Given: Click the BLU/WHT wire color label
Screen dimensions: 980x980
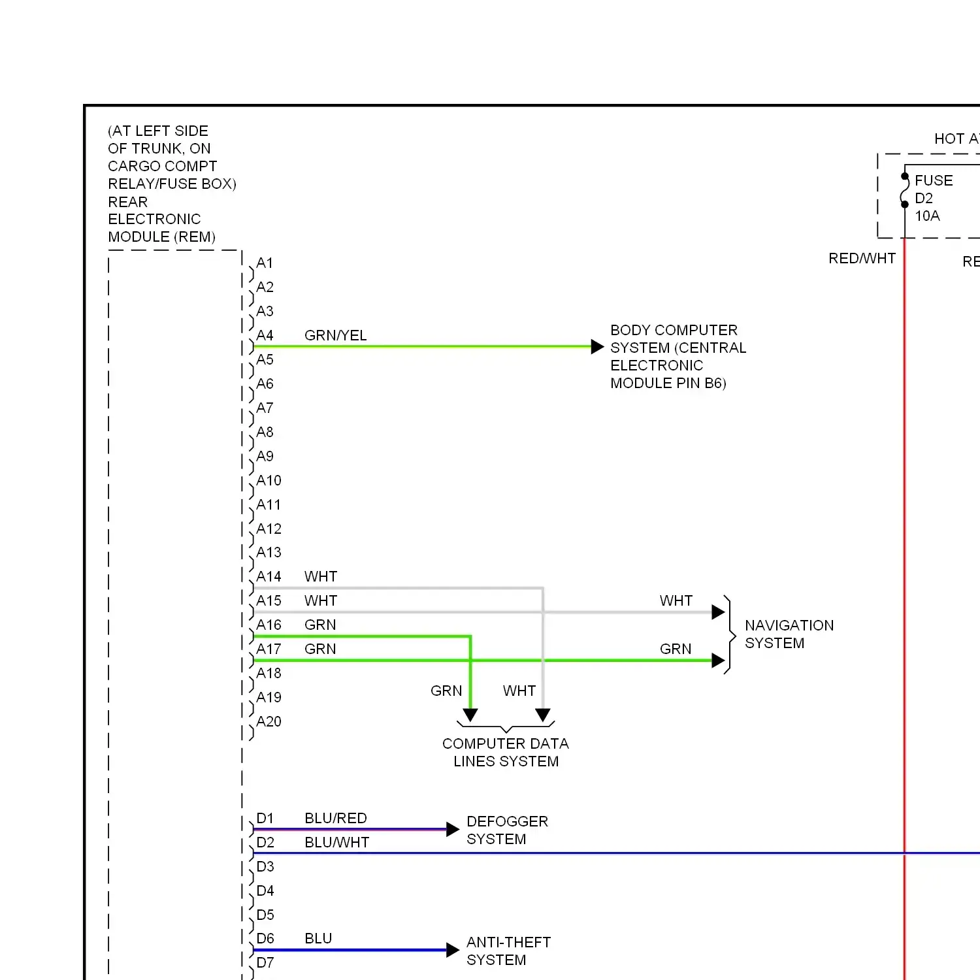Looking at the screenshot, I should pyautogui.click(x=337, y=843).
